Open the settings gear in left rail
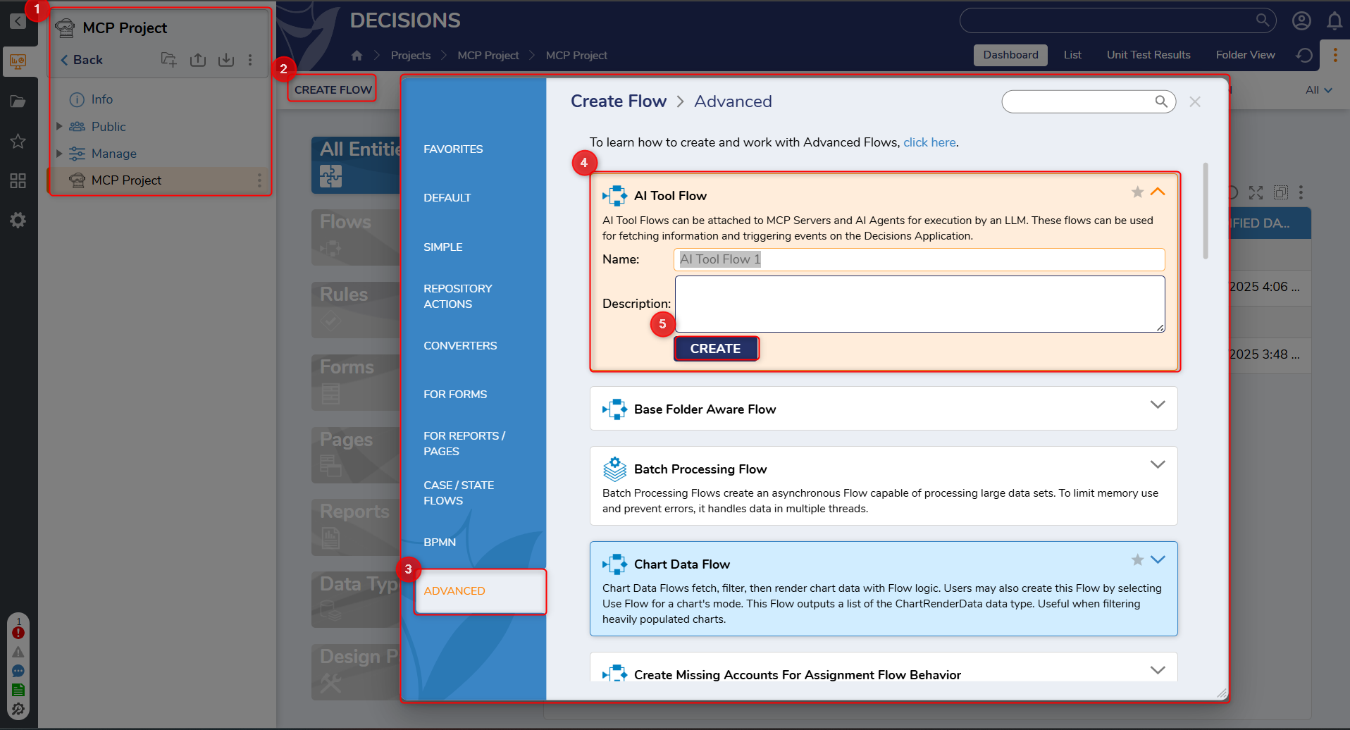Image resolution: width=1350 pixels, height=730 pixels. point(18,221)
